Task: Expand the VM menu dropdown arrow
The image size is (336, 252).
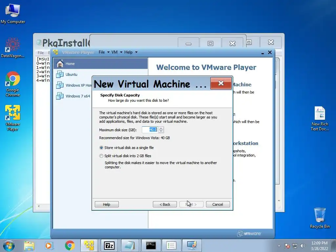Action: pyautogui.click(x=121, y=52)
